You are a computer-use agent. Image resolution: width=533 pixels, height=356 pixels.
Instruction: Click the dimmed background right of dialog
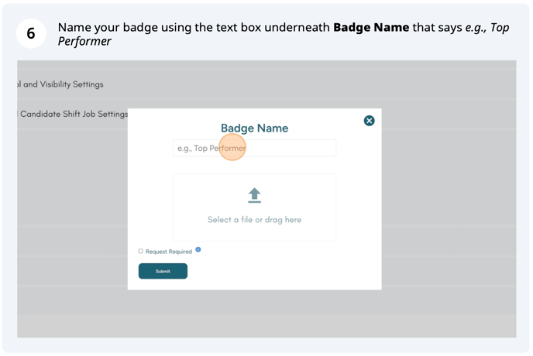point(449,193)
